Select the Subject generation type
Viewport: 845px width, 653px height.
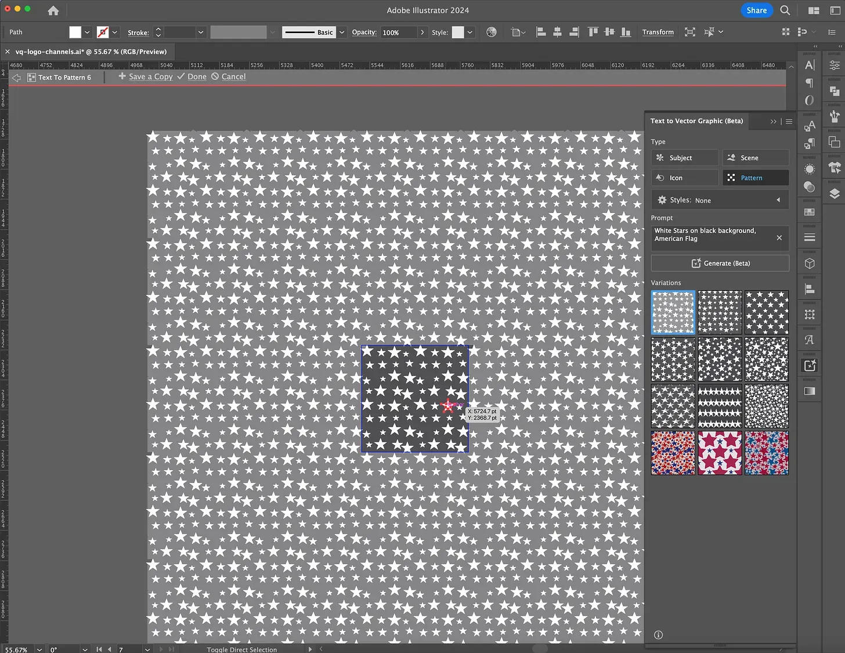pyautogui.click(x=684, y=157)
